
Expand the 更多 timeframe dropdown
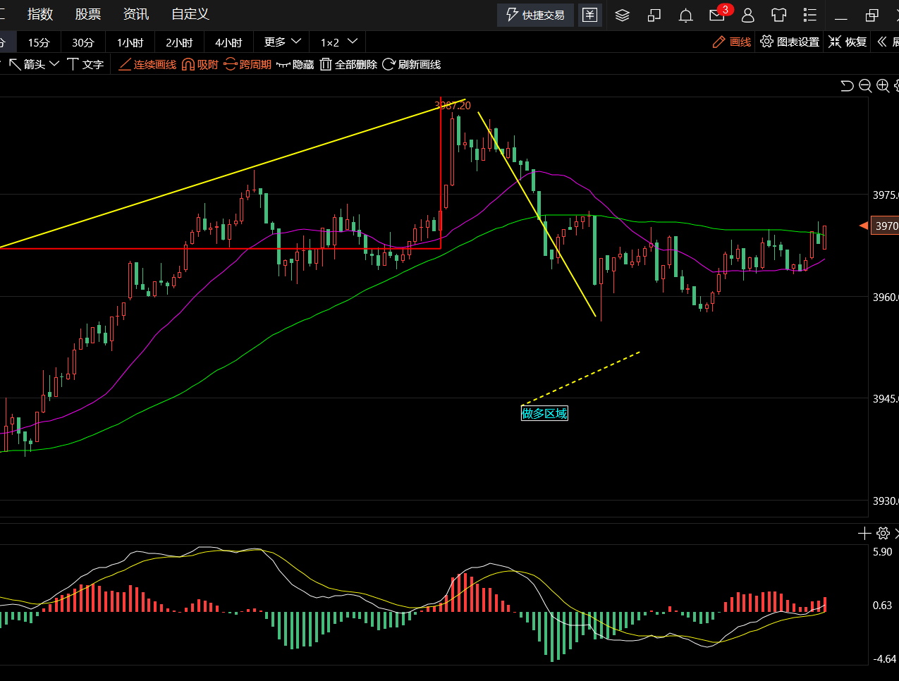(x=282, y=42)
